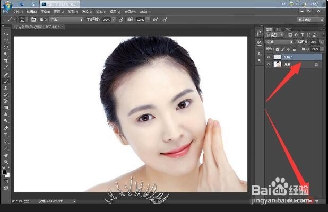Enable airbrush mode icon
This screenshot has height=212, width=328.
[156, 20]
